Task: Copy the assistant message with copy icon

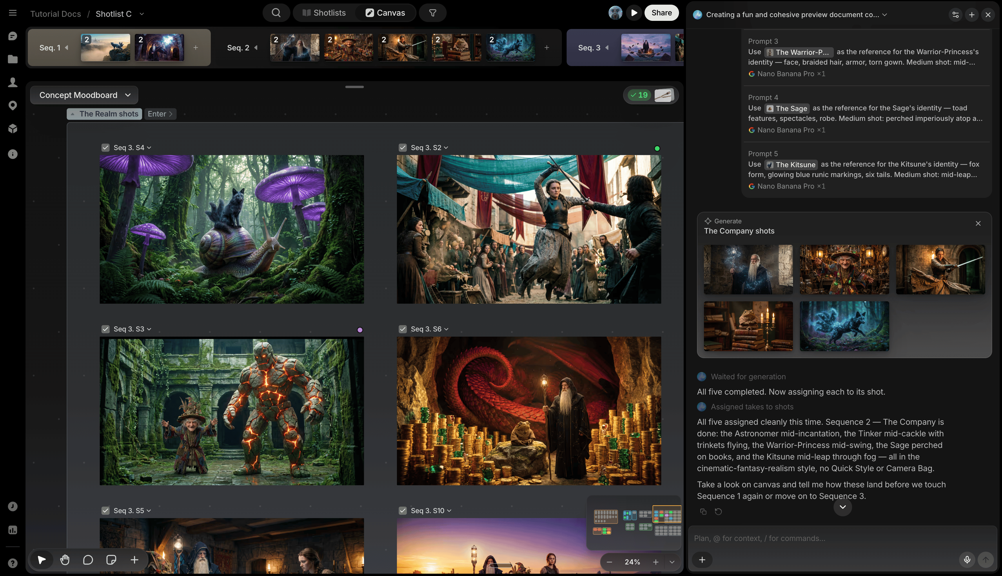Action: pyautogui.click(x=703, y=511)
